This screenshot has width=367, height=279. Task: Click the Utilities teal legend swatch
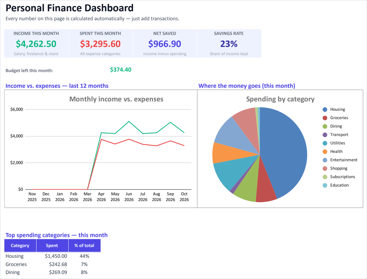pos(325,143)
